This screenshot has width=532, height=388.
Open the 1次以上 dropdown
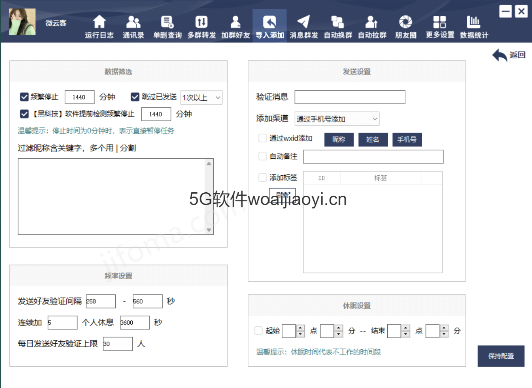(x=201, y=97)
